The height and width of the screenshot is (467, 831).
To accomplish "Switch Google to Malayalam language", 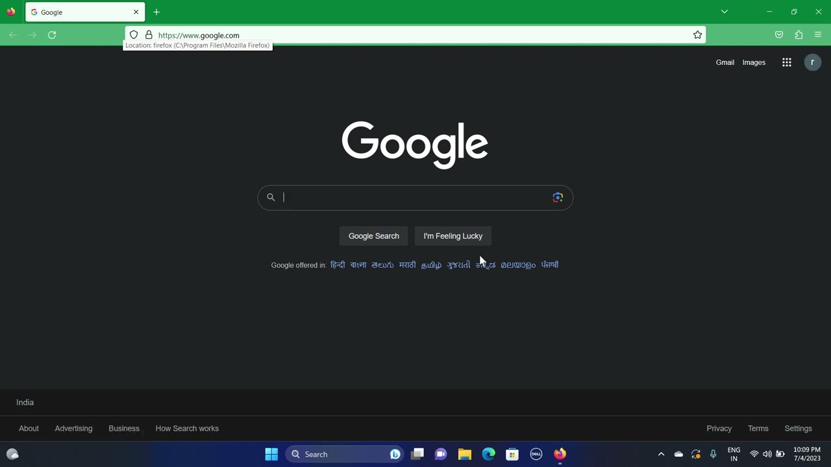I will pos(518,265).
